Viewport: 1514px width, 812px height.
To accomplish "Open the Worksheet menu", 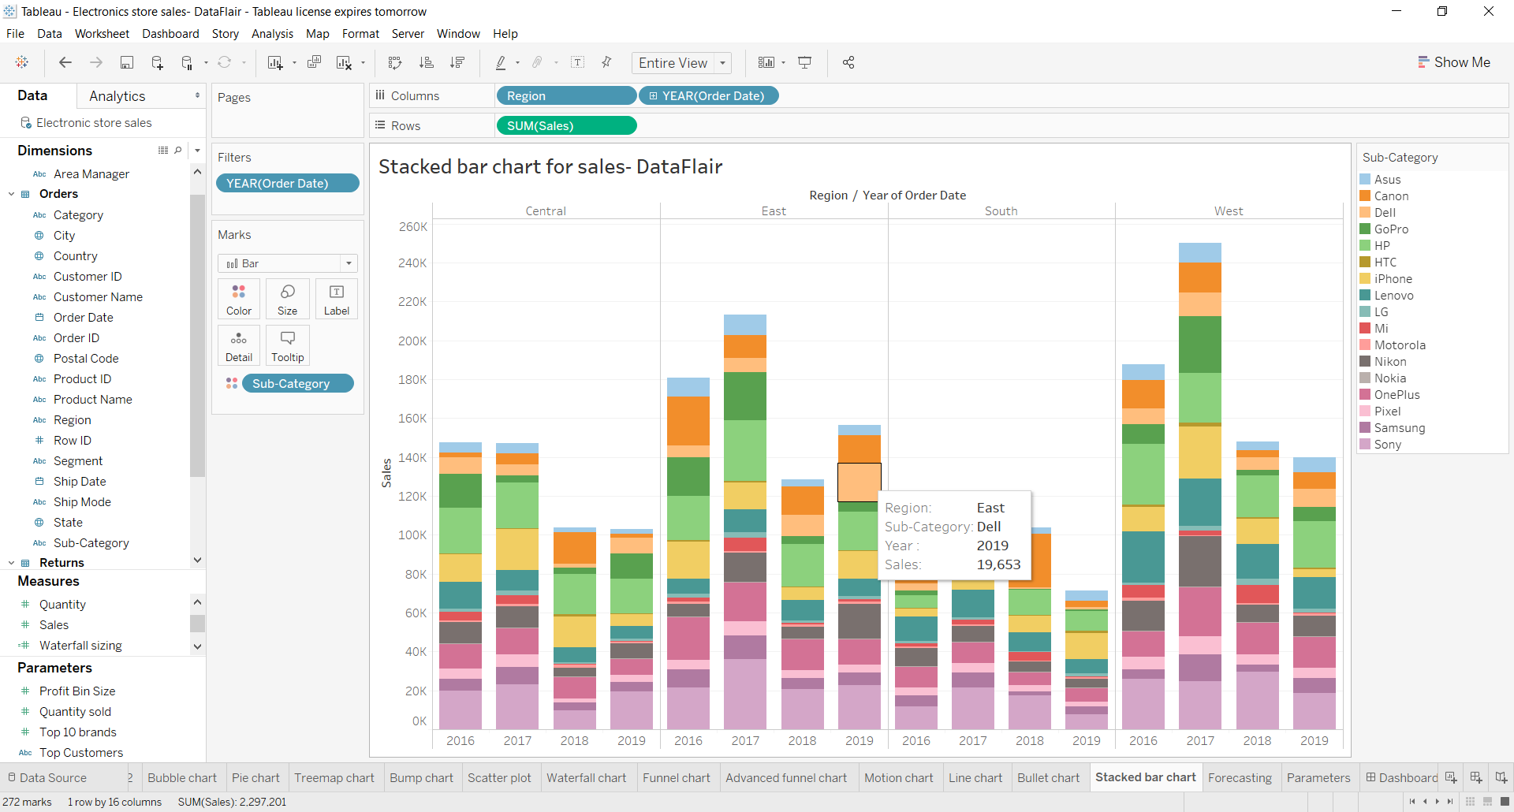I will 102,34.
